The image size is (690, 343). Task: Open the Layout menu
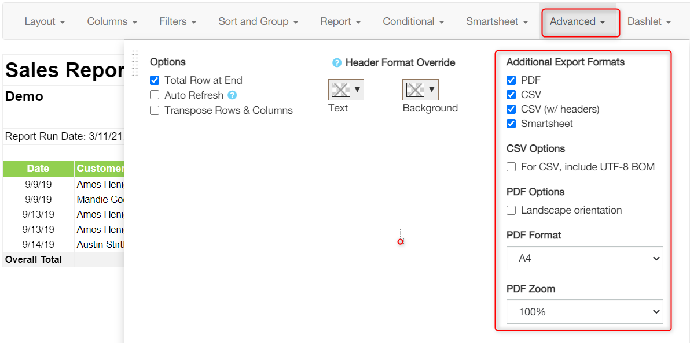[45, 21]
